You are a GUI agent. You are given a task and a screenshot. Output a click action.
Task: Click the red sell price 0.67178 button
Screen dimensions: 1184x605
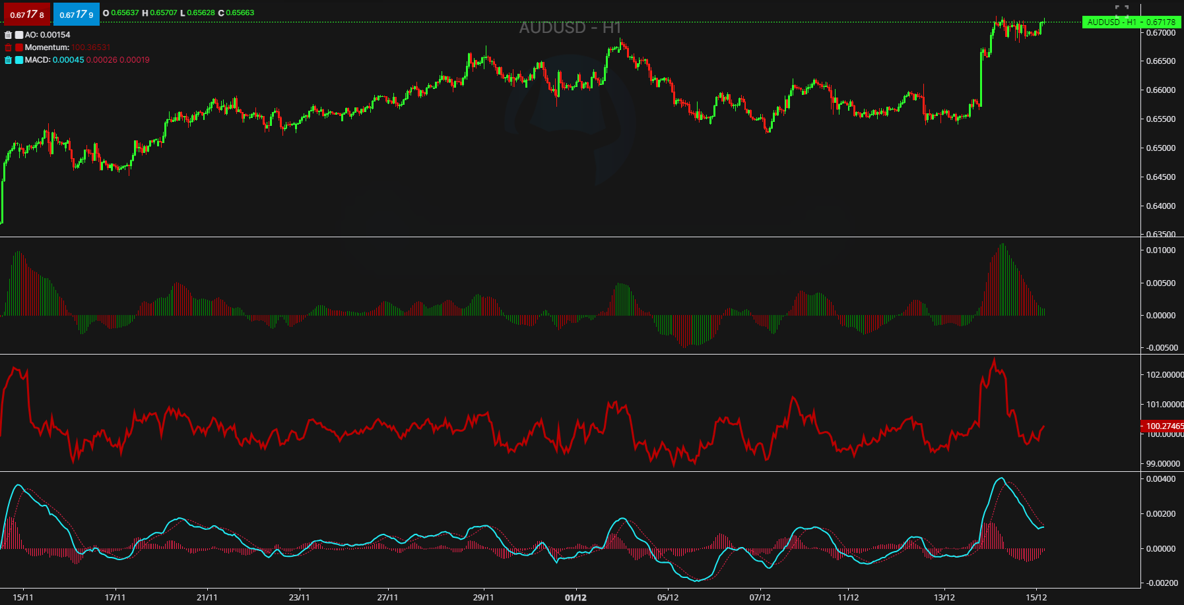click(26, 14)
